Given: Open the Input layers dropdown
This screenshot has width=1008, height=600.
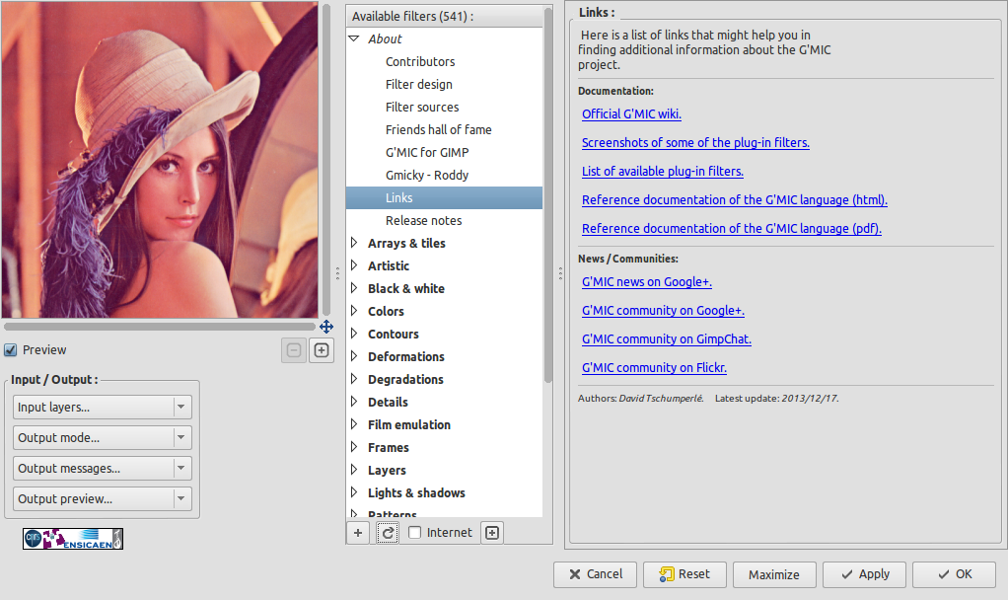Looking at the screenshot, I should 103,408.
